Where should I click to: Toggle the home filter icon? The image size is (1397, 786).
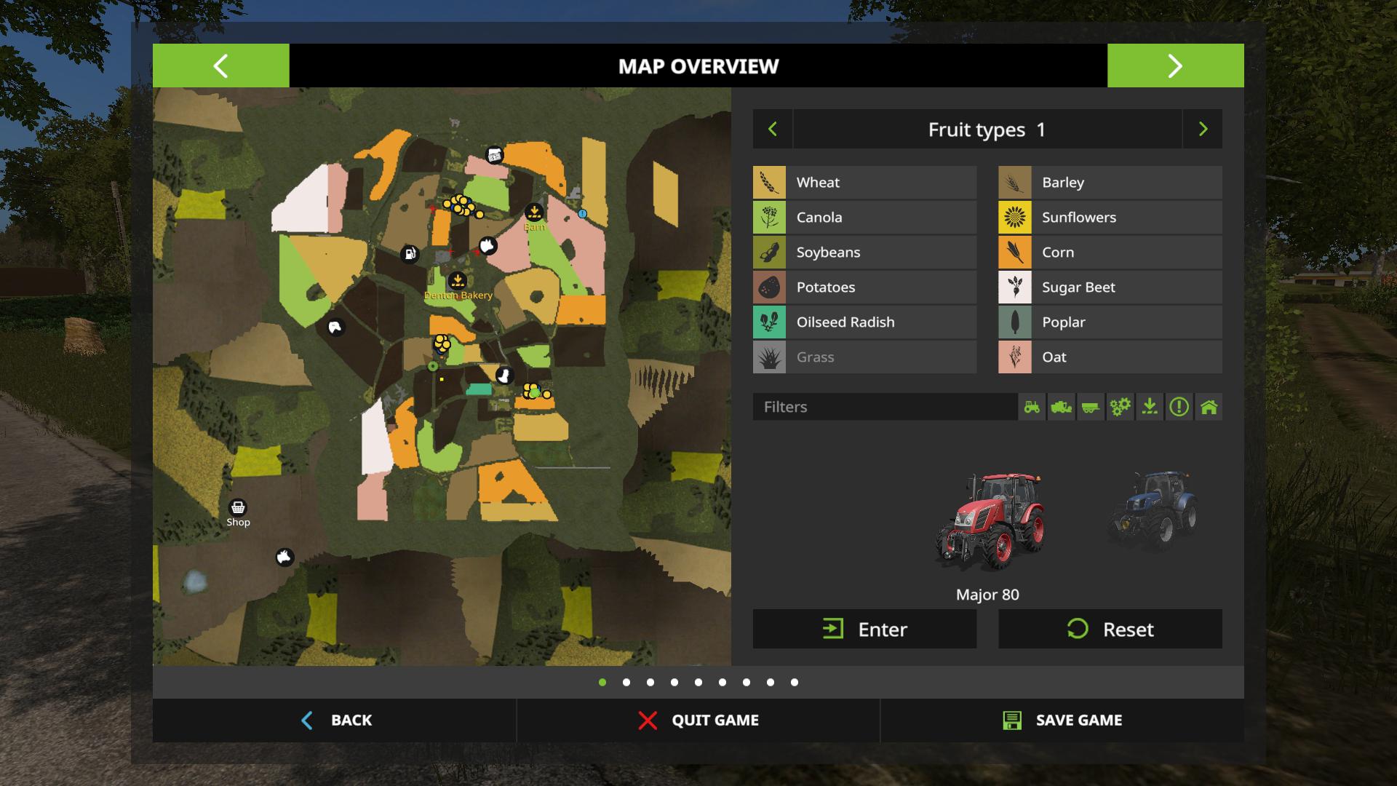pyautogui.click(x=1209, y=407)
